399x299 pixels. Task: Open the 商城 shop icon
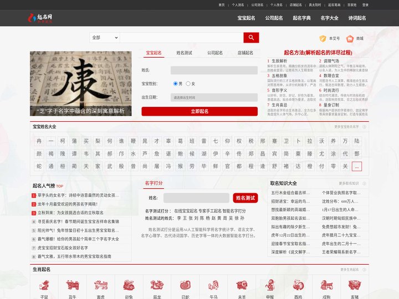(350, 39)
